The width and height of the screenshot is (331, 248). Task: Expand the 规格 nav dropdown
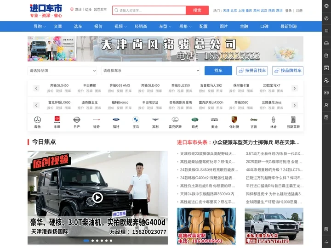click(185, 26)
